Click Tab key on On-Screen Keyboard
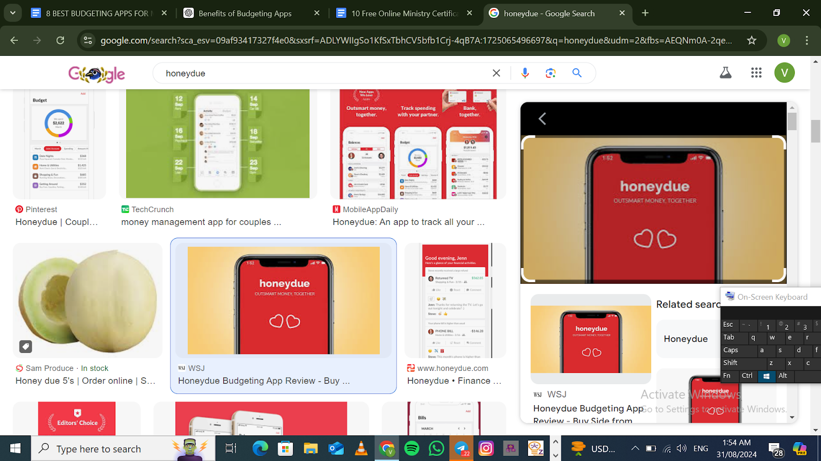The width and height of the screenshot is (821, 461). point(734,337)
